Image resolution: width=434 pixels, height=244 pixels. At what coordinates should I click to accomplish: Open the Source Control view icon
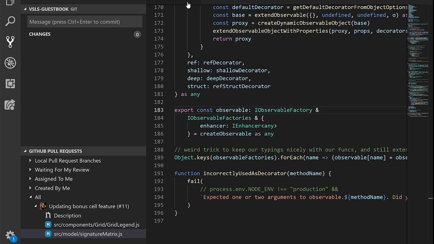coord(10,42)
